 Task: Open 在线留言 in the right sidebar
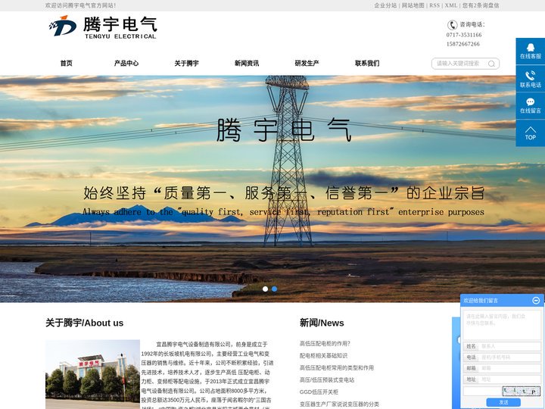click(x=530, y=106)
